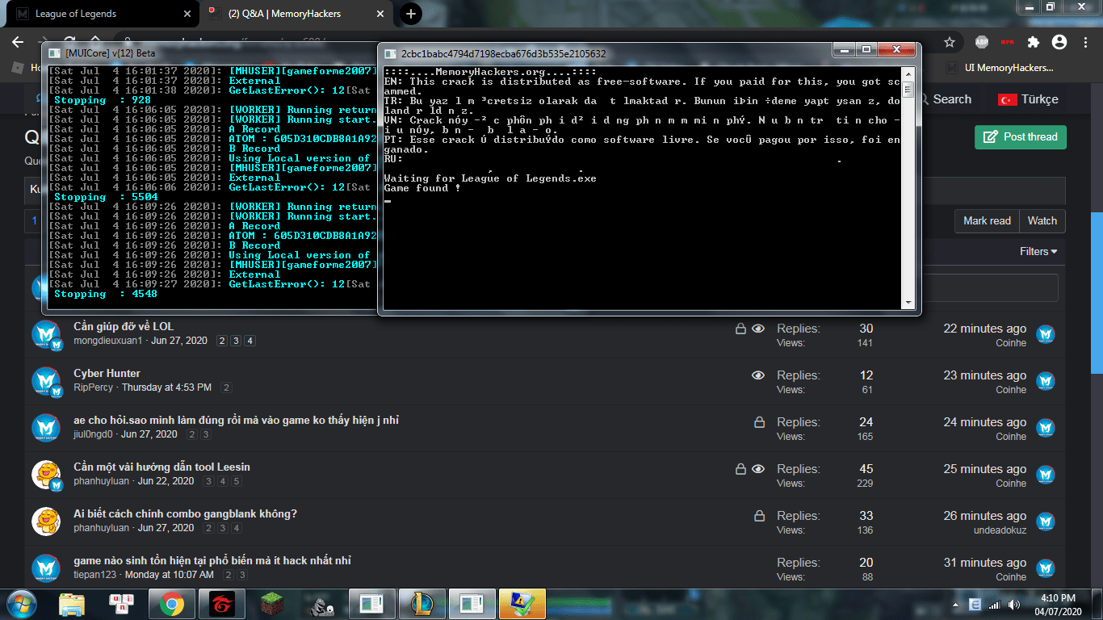This screenshot has height=620, width=1103.
Task: Go to page 5 of the Leesin tool thread
Action: click(237, 481)
